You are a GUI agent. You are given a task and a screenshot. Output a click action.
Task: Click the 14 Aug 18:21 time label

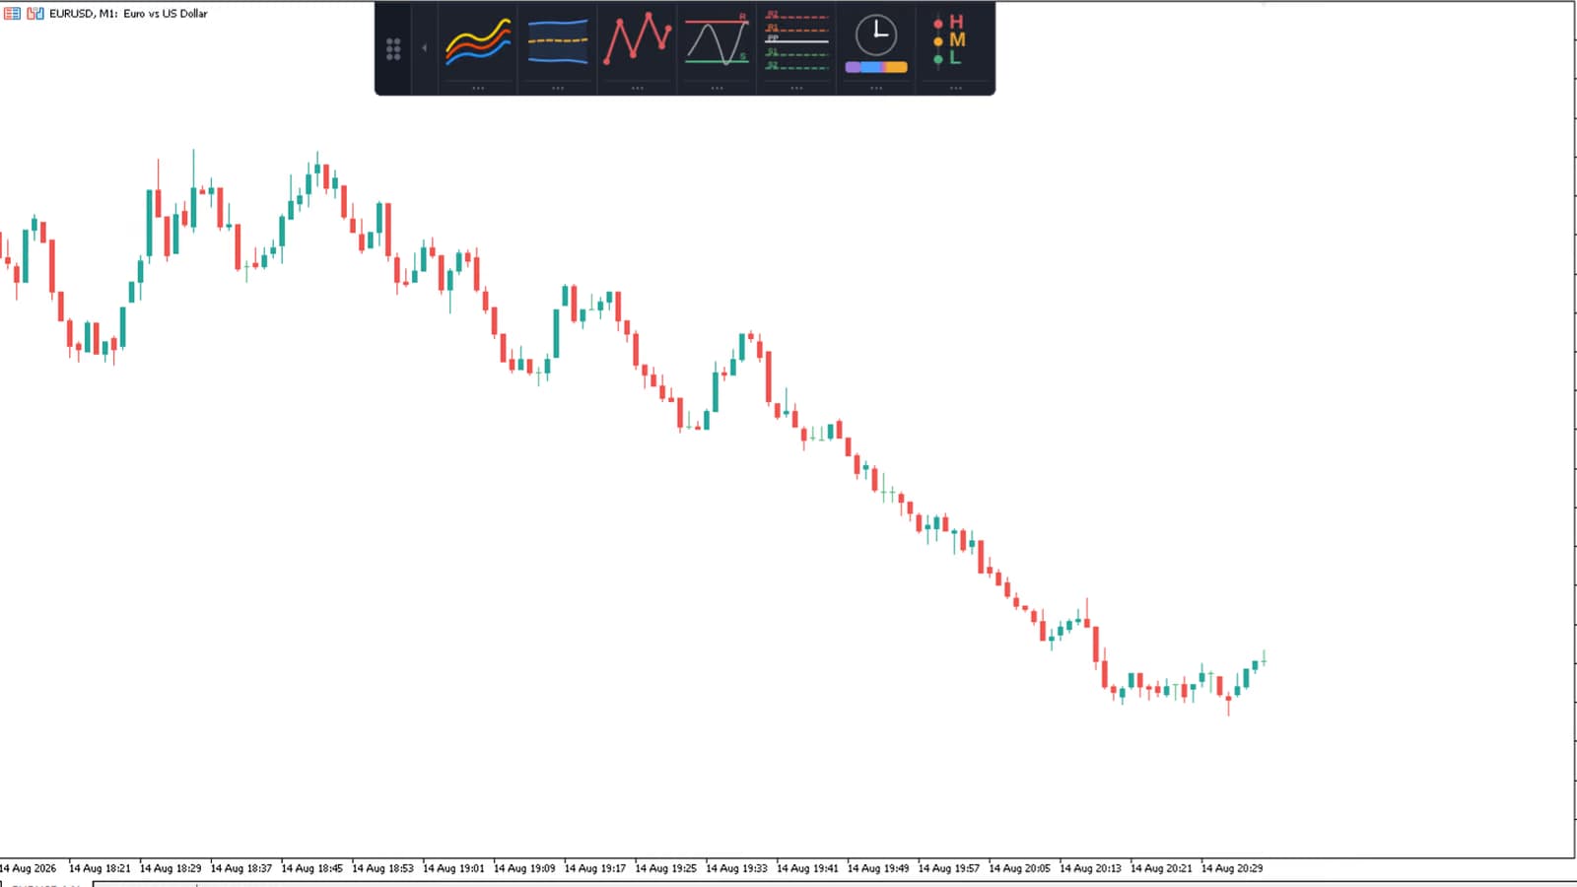tap(100, 868)
